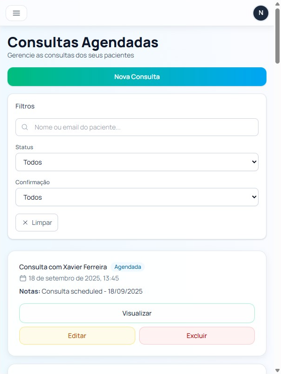Open the hamburger navigation menu
Screen dimensions: 281x374
pos(16,13)
